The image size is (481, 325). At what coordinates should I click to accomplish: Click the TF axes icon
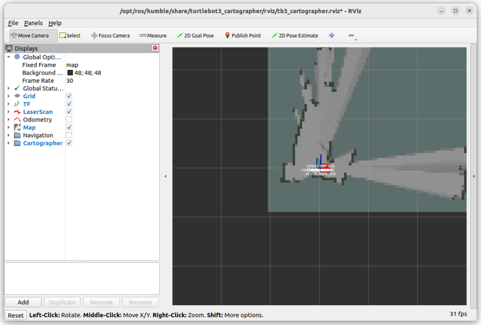(x=17, y=104)
